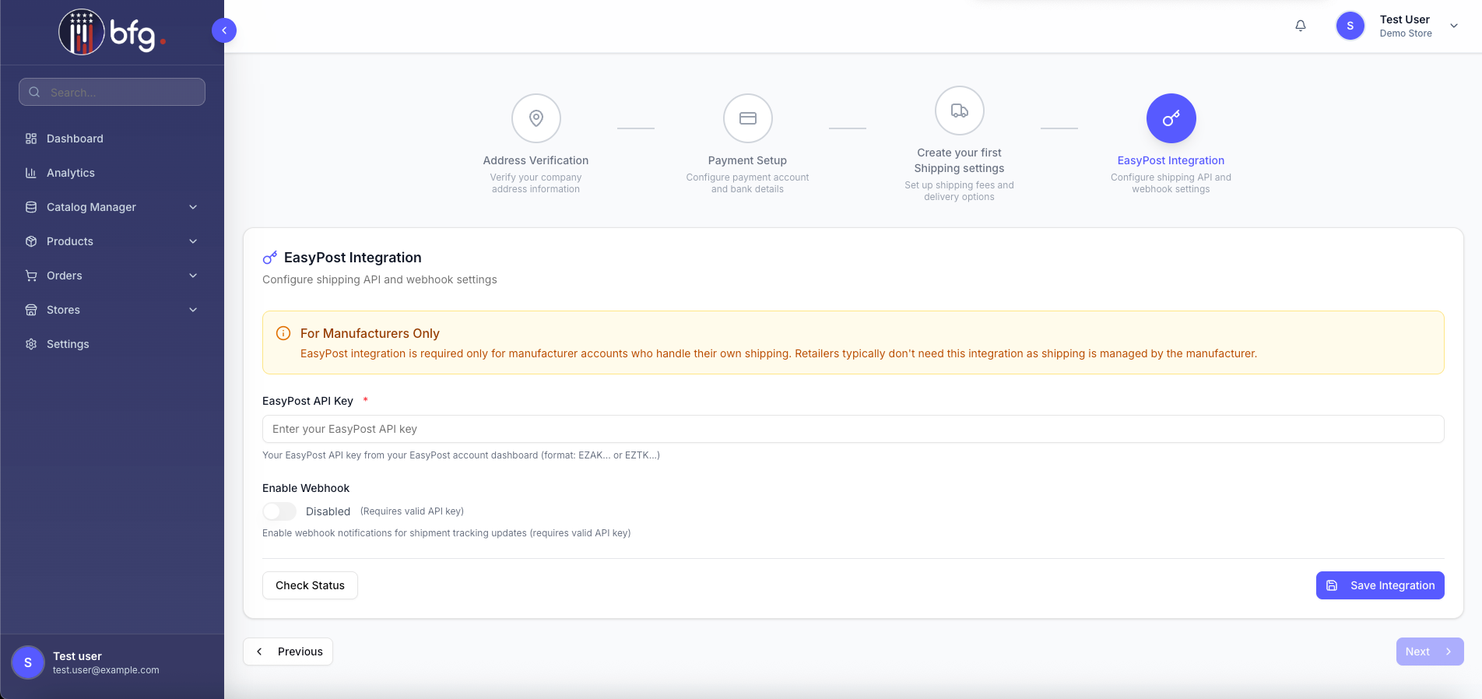Screen dimensions: 1482x699
Task: Click the Check Status button
Action: [x=310, y=585]
